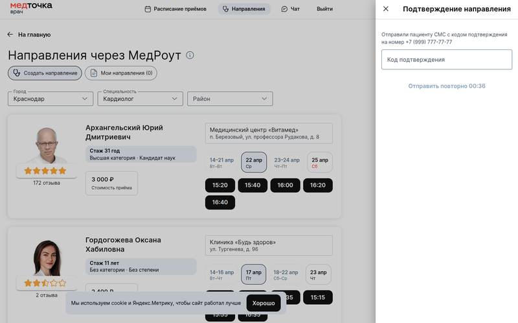Click the photo of Архангельский Юрий Дмитриевич
The image size is (518, 323).
click(x=47, y=146)
